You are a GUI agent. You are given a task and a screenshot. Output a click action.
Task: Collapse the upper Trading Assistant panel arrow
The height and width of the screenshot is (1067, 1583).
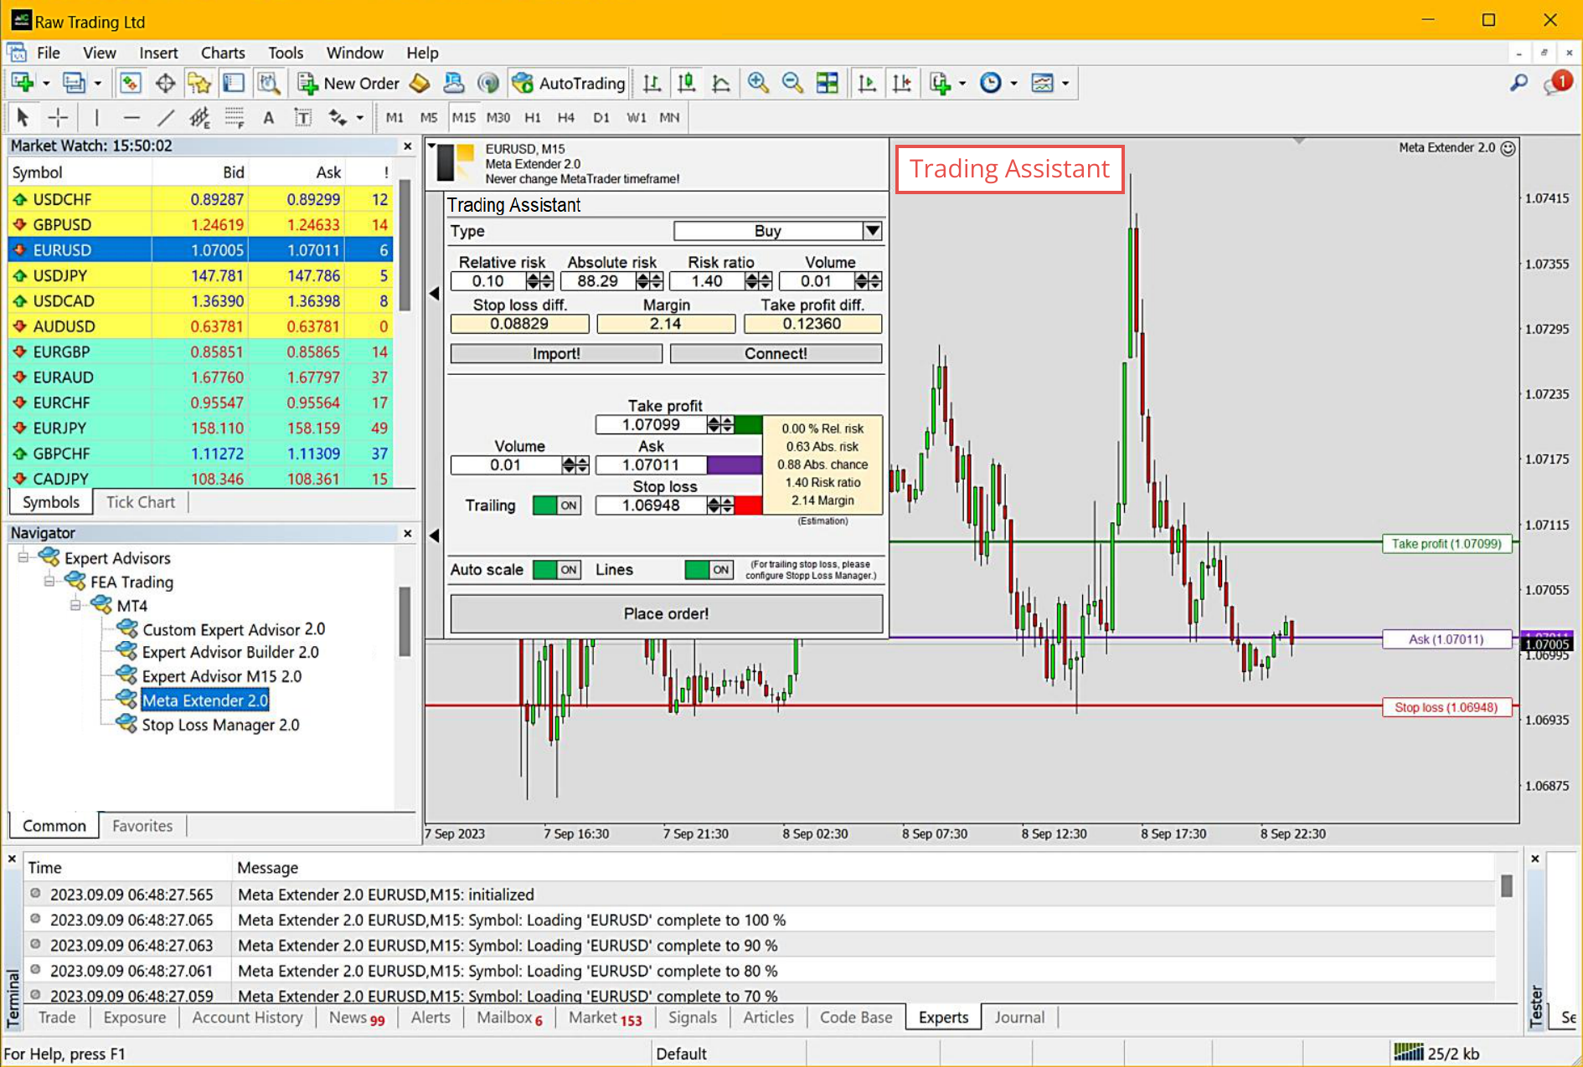tap(434, 293)
